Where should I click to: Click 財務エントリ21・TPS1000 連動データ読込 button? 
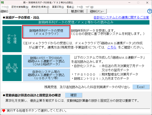(46, 61)
